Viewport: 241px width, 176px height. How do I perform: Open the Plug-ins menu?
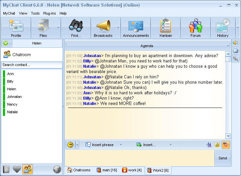click(50, 13)
